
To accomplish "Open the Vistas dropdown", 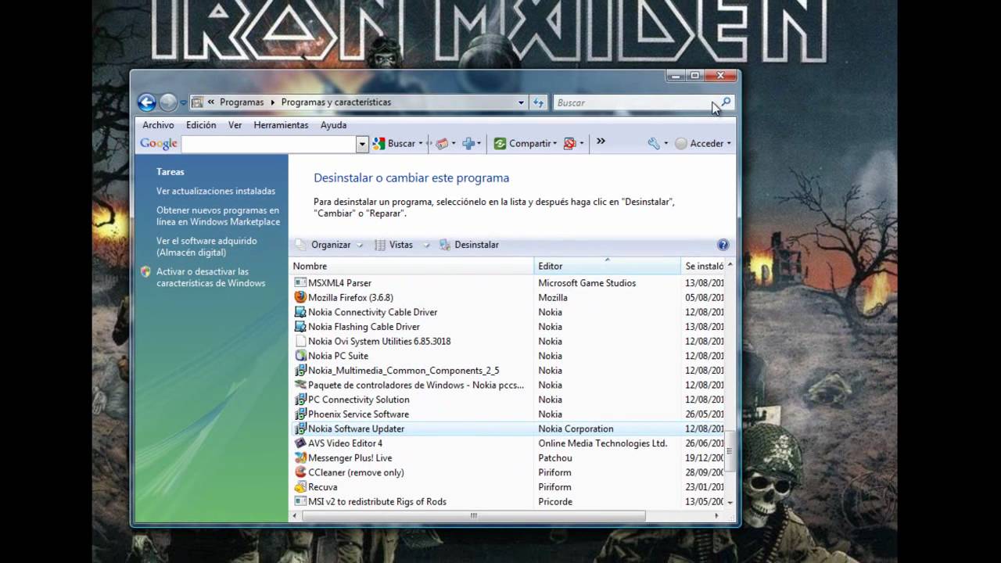I will click(401, 245).
